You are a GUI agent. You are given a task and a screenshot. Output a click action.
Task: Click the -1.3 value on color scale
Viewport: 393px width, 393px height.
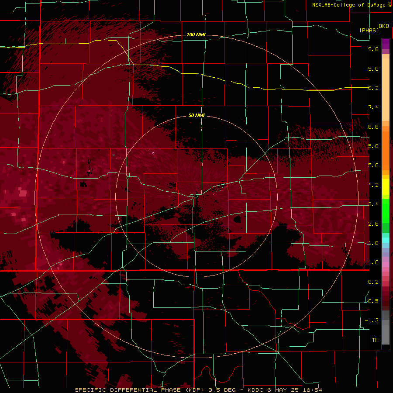[372, 321]
